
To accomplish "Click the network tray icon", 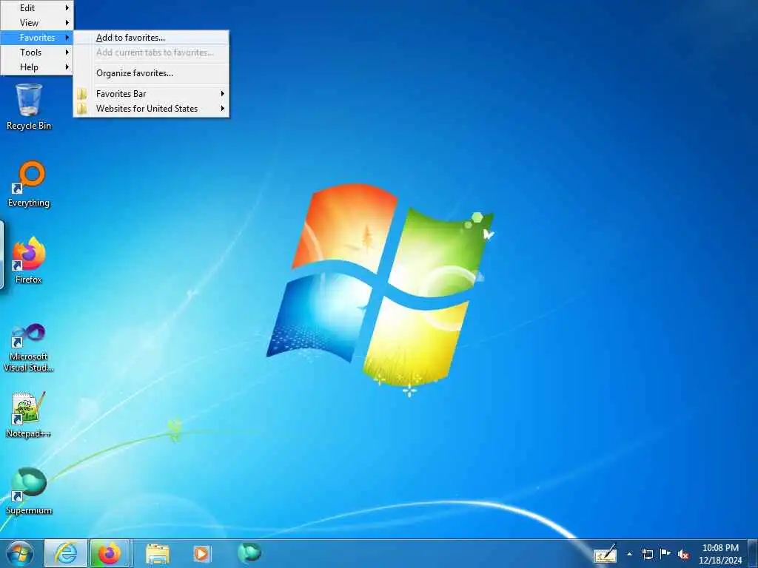I will (x=647, y=554).
